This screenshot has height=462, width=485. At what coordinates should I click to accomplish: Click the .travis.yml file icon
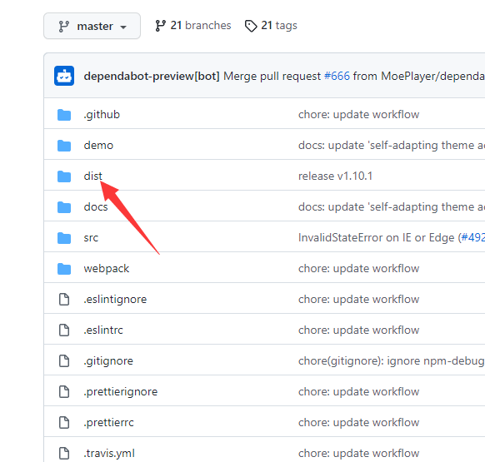click(64, 453)
